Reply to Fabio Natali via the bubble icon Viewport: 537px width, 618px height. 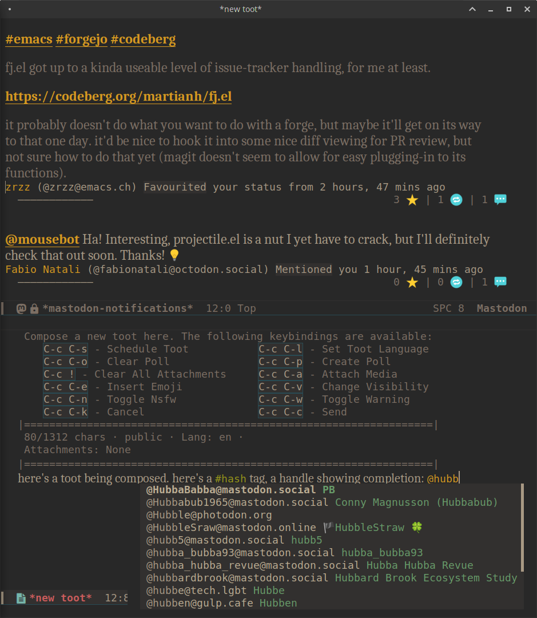point(500,282)
